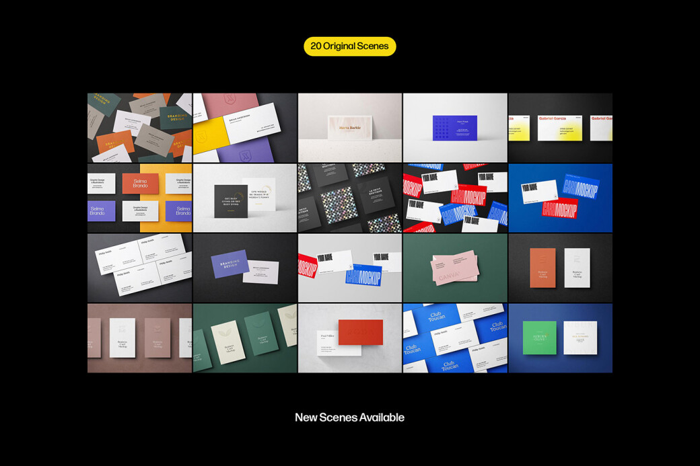Open the black square quote cards scene
700x466 pixels.
[244, 198]
